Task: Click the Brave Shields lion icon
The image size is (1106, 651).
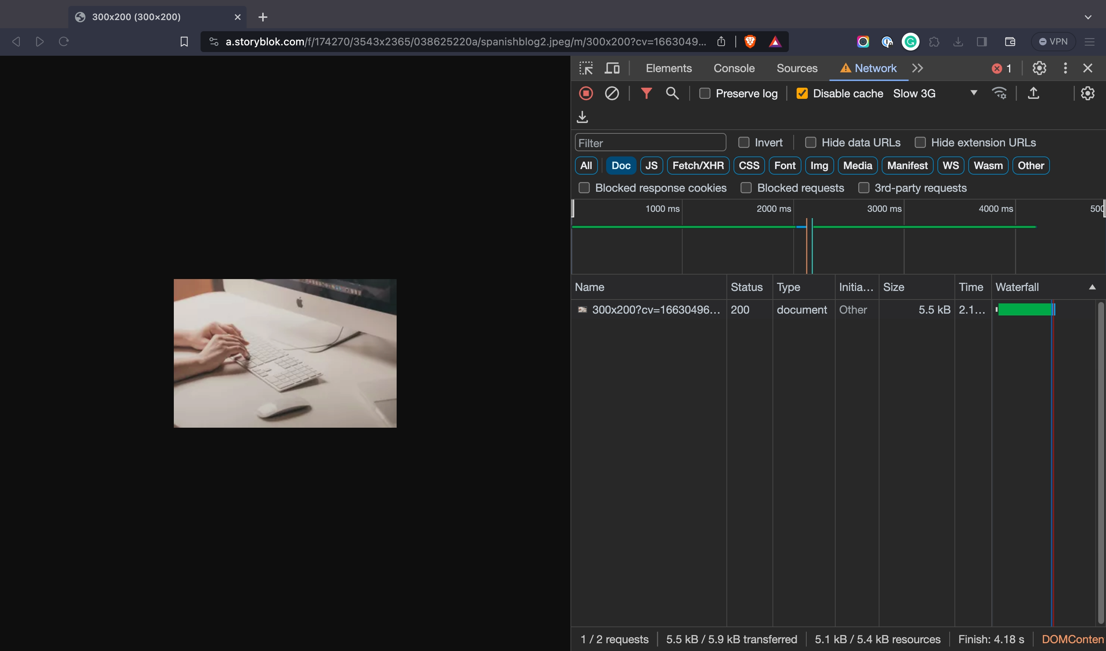Action: [x=750, y=42]
